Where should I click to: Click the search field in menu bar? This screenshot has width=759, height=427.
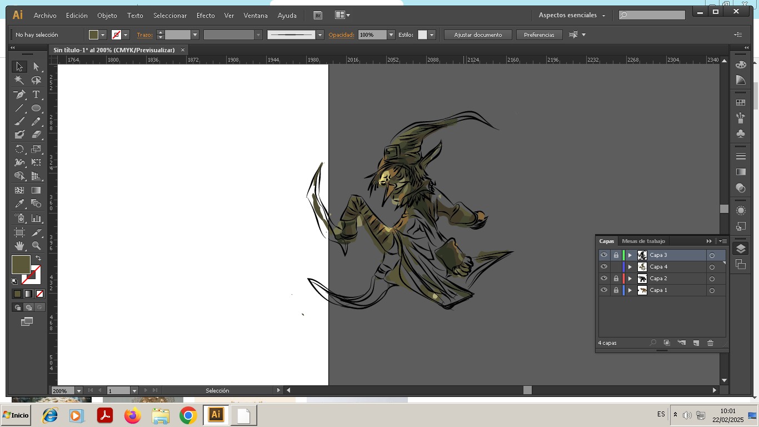click(x=652, y=15)
